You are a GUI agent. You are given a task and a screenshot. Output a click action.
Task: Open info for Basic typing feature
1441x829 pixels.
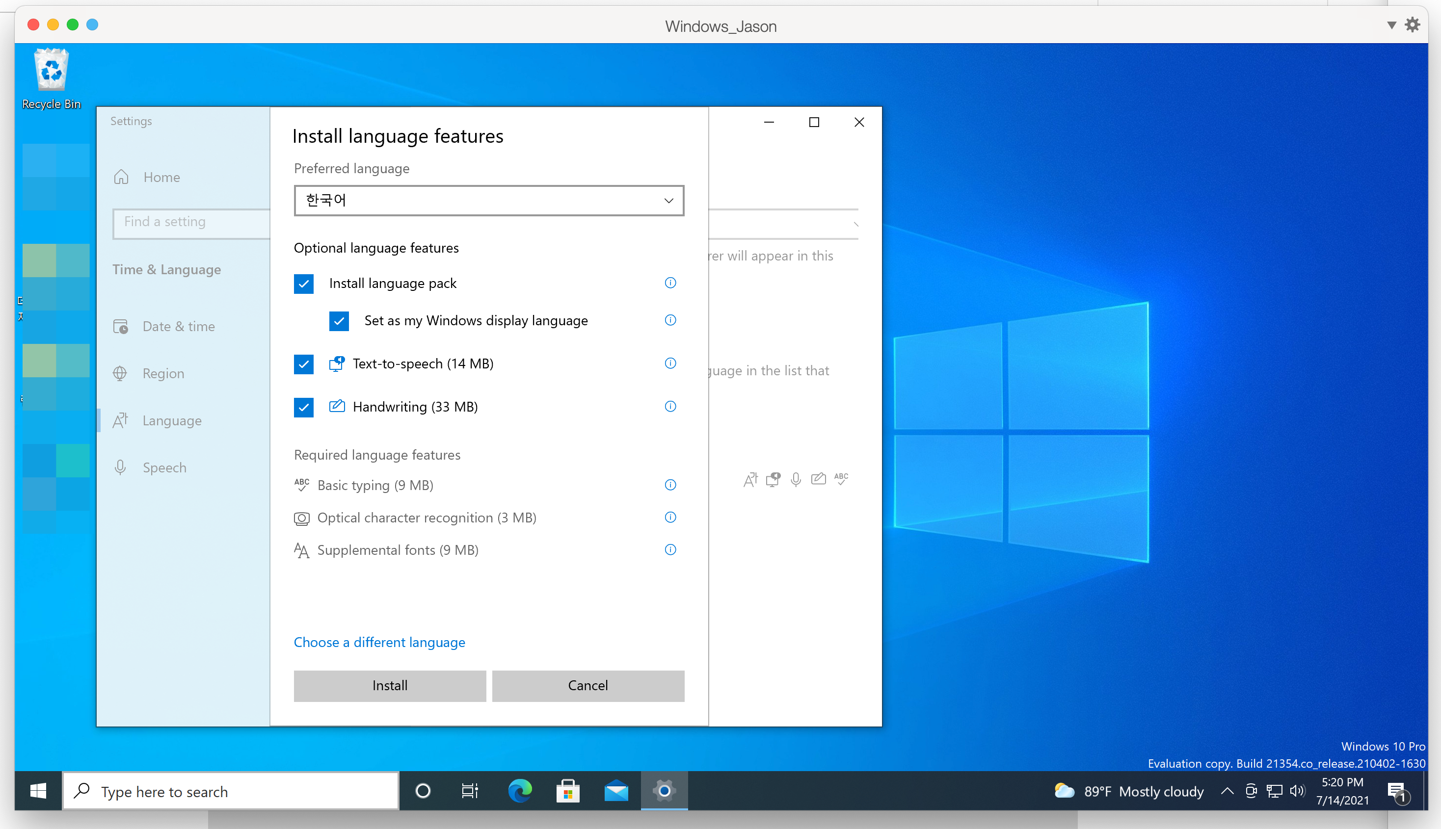point(670,485)
